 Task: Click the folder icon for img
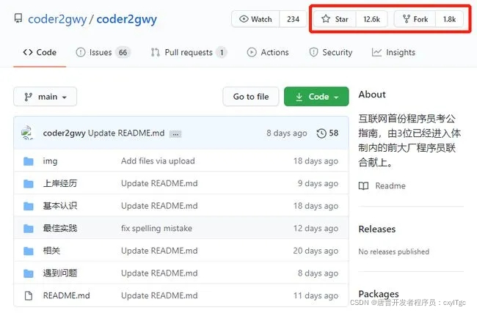pyautogui.click(x=29, y=161)
